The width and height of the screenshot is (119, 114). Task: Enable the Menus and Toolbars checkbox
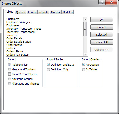tap(9, 69)
